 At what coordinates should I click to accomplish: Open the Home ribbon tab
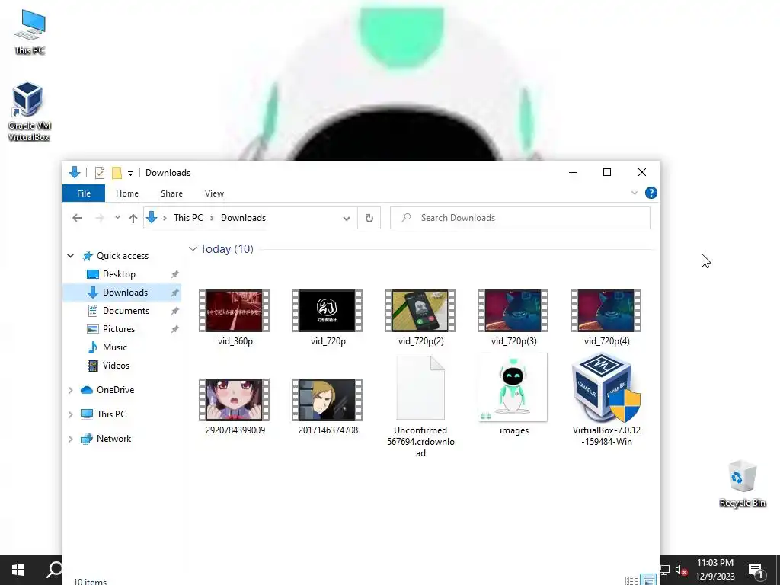pyautogui.click(x=127, y=193)
